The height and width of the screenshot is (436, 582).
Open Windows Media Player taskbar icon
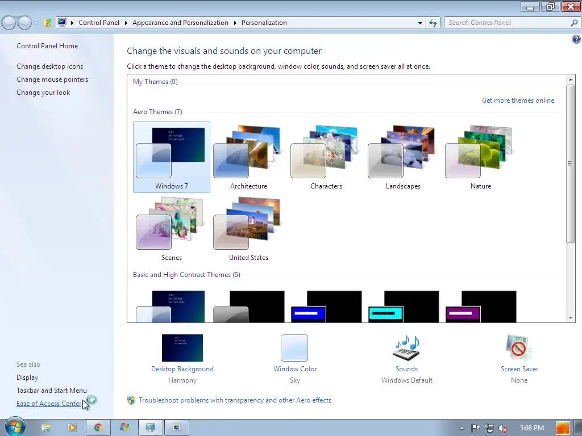[72, 427]
